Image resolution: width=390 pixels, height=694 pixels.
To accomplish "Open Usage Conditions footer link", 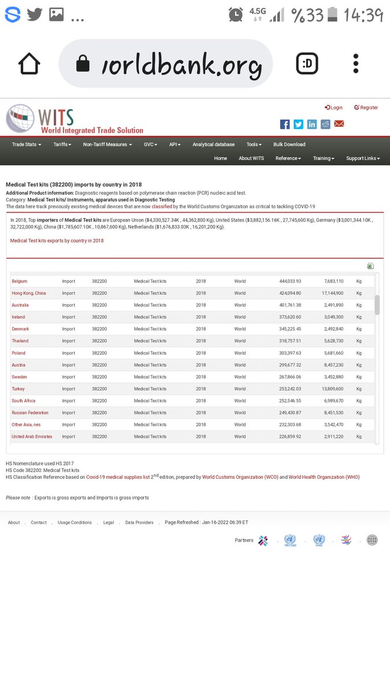I will click(x=75, y=523).
